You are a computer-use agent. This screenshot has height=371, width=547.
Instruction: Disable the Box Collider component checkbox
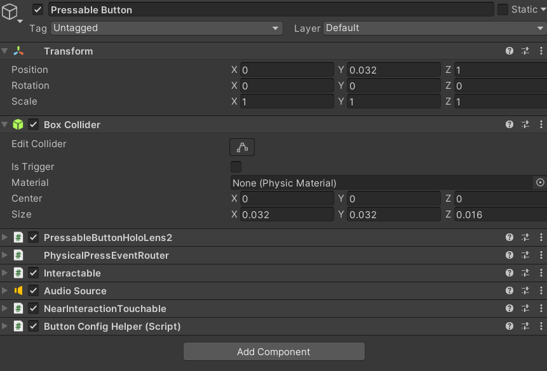(x=33, y=124)
